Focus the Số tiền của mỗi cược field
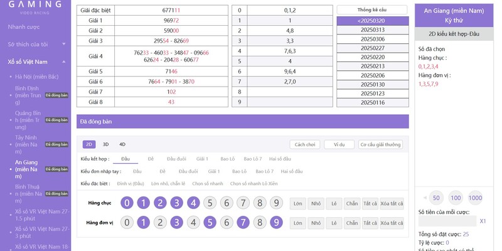502x251 pixels. 447,221
